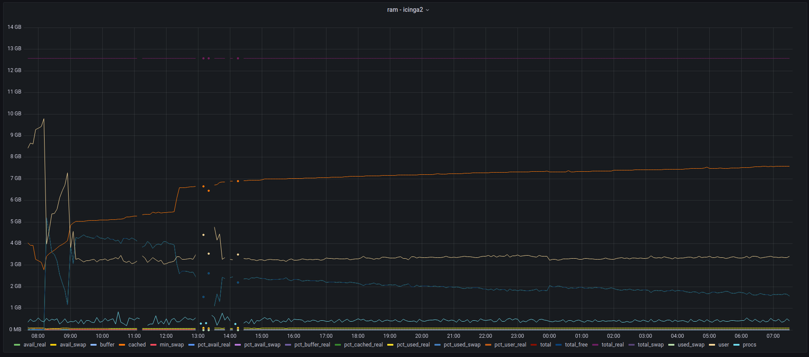
Task: Toggle the cached series label
Action: pos(137,345)
